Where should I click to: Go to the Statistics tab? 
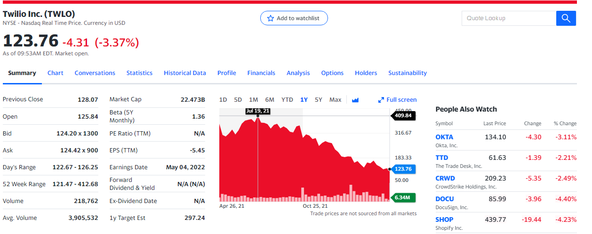pos(139,73)
